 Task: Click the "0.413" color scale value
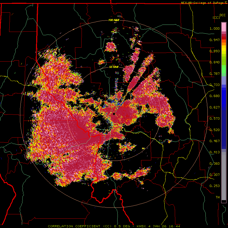click(215, 152)
